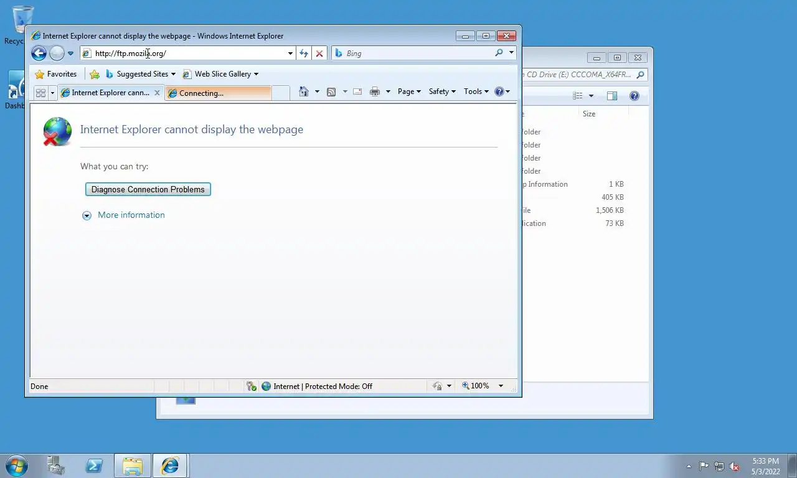797x478 pixels.
Task: Open the Favorites button with the star
Action: coord(56,74)
